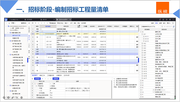180x102 pixels.
Task: Click the screenshot capture icon at bottom left
Action: click(17, 97)
